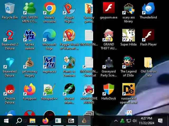
Task: Select the Rocket Mani... shortcut icon
Action: pos(69,89)
